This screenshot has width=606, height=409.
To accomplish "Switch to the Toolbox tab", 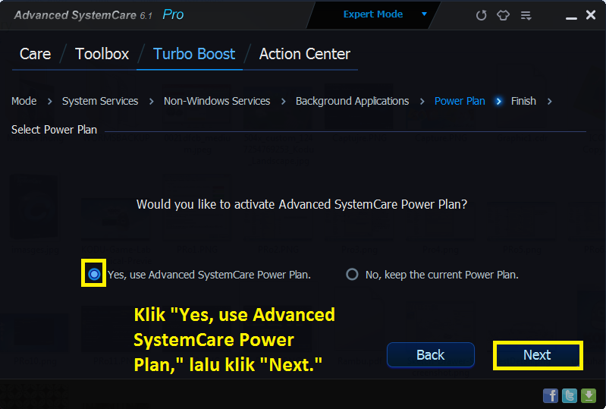I will point(102,54).
